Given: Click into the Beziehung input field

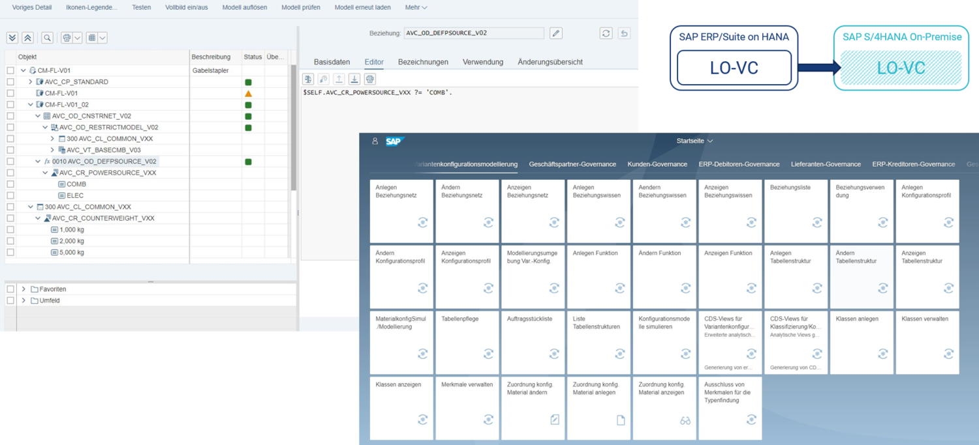Looking at the screenshot, I should 474,33.
